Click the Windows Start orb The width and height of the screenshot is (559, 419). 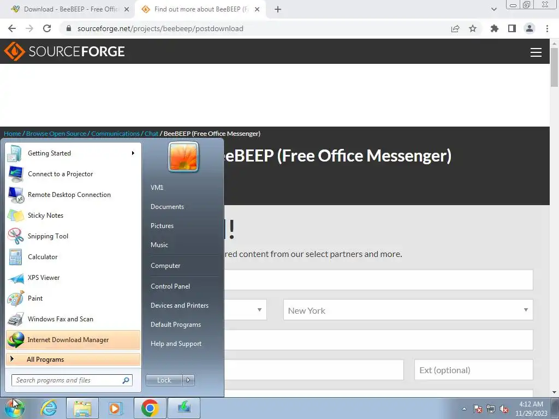point(15,408)
